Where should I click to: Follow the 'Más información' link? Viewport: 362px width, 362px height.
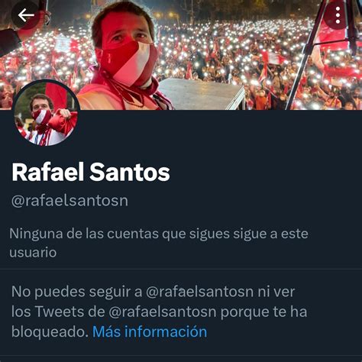tap(150, 331)
